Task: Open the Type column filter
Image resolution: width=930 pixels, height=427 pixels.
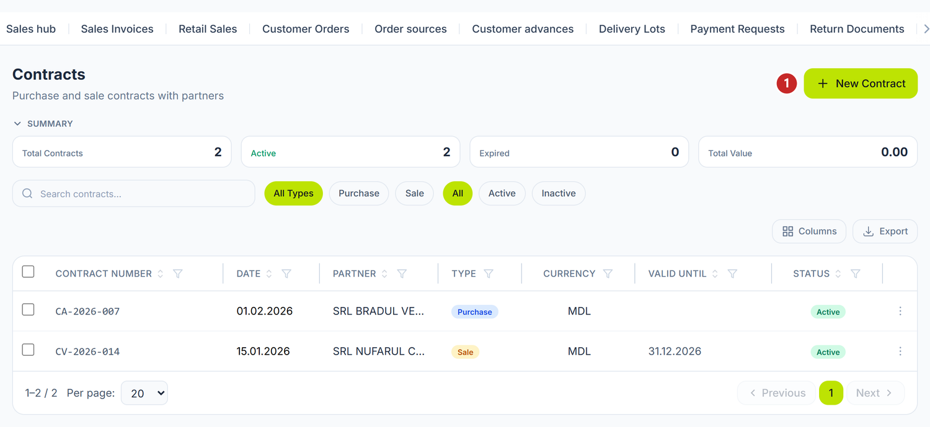Action: point(489,274)
